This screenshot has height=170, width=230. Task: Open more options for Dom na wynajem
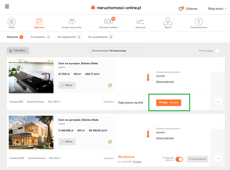tap(218, 102)
